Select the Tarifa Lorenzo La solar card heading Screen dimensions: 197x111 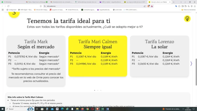(159, 44)
